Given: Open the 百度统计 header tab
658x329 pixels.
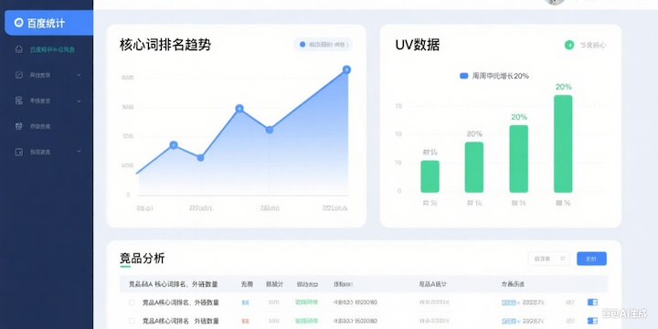Looking at the screenshot, I should pos(48,23).
